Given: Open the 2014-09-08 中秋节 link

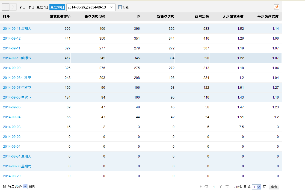Looking at the screenshot, I should pos(17,78).
